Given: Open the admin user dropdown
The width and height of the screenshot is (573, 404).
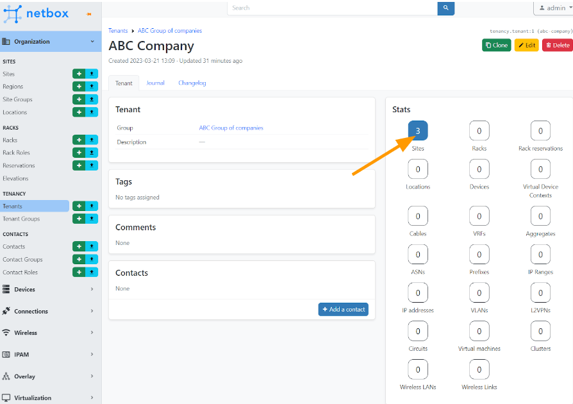Looking at the screenshot, I should tap(554, 8).
